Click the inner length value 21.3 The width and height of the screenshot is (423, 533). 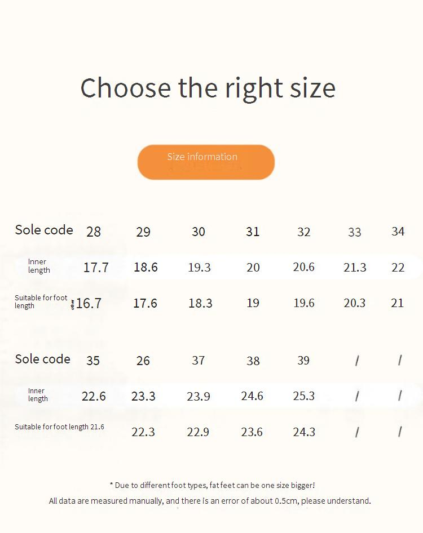coord(355,267)
